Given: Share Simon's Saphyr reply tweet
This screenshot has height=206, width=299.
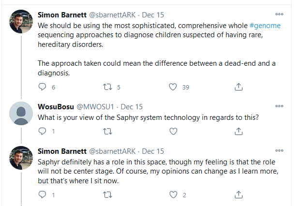Looking at the screenshot, I should coord(238,195).
